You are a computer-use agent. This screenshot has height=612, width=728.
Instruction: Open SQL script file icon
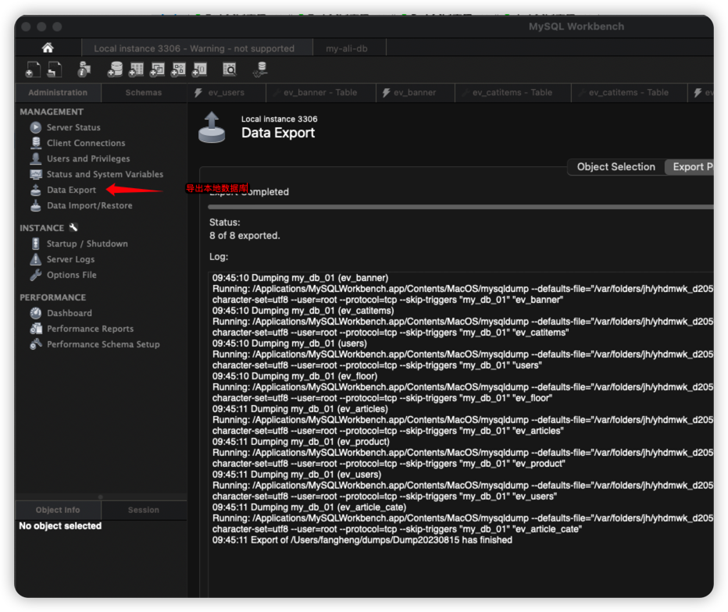(x=55, y=69)
